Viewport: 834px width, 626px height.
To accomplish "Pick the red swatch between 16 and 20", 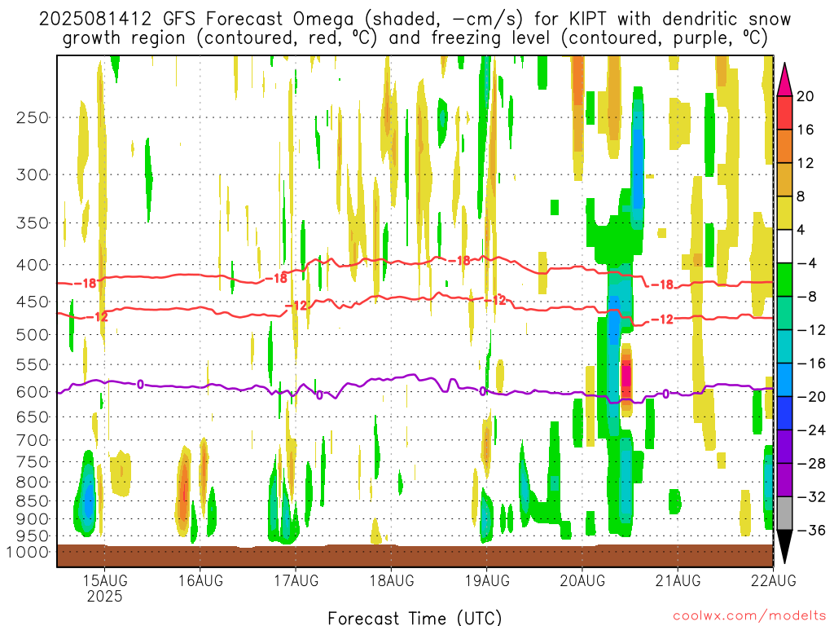I will pos(784,112).
